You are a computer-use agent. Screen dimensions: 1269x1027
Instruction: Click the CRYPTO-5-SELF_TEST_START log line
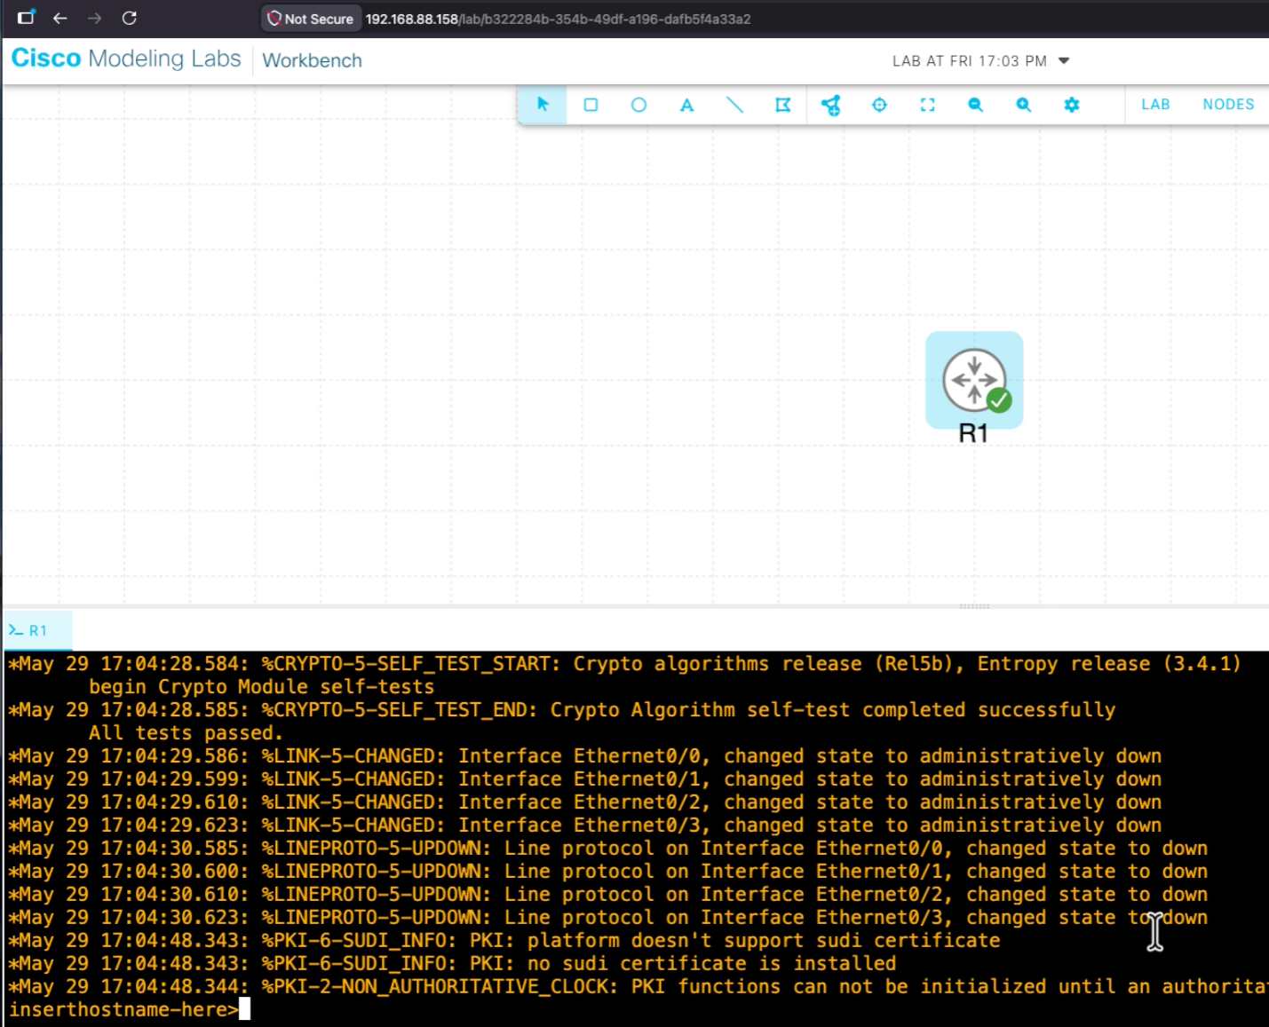point(624,664)
